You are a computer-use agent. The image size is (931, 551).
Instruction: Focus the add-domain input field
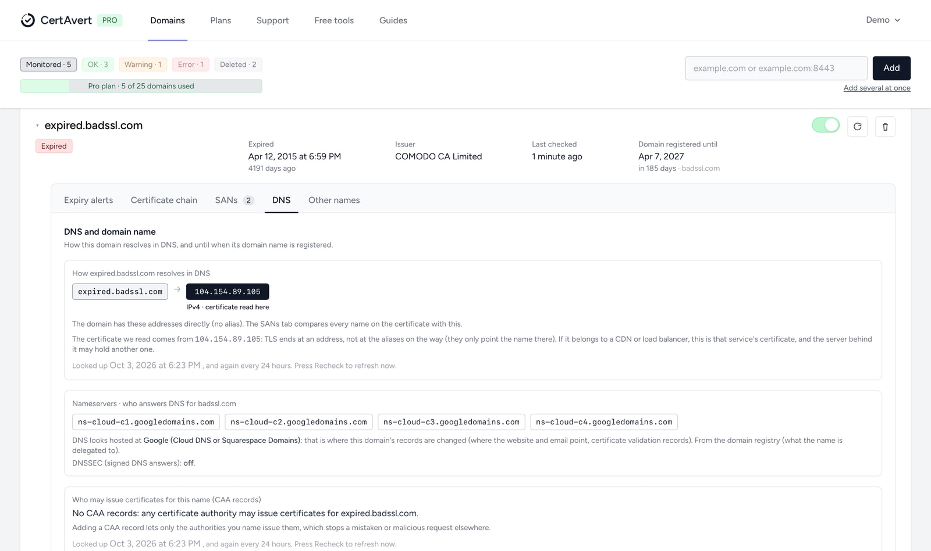(x=776, y=68)
